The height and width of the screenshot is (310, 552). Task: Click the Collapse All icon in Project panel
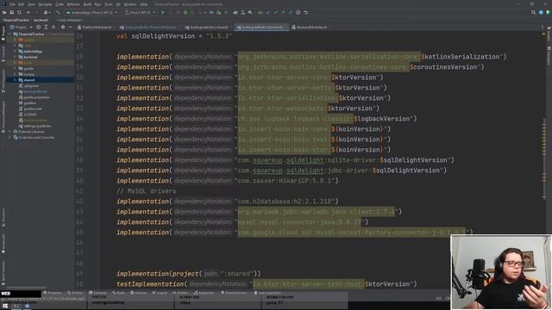pyautogui.click(x=53, y=27)
